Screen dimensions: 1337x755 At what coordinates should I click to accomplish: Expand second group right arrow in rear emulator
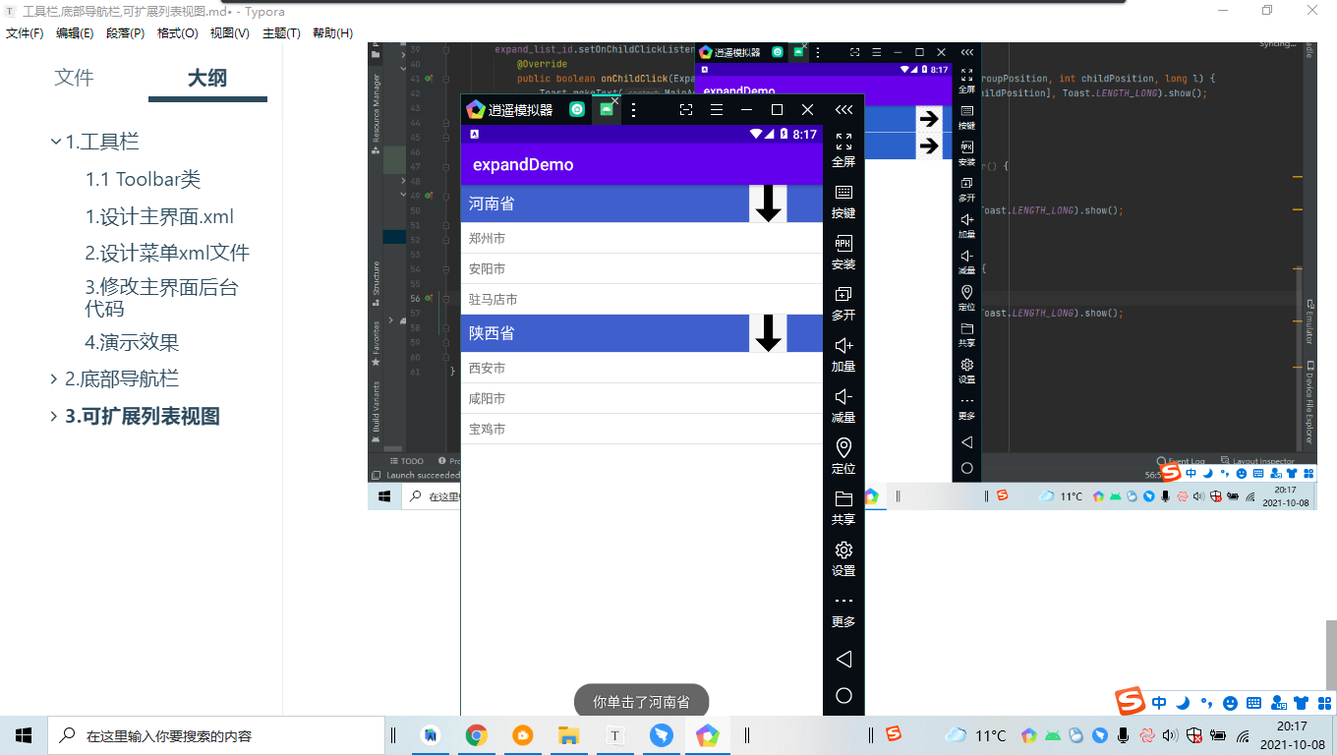(928, 146)
